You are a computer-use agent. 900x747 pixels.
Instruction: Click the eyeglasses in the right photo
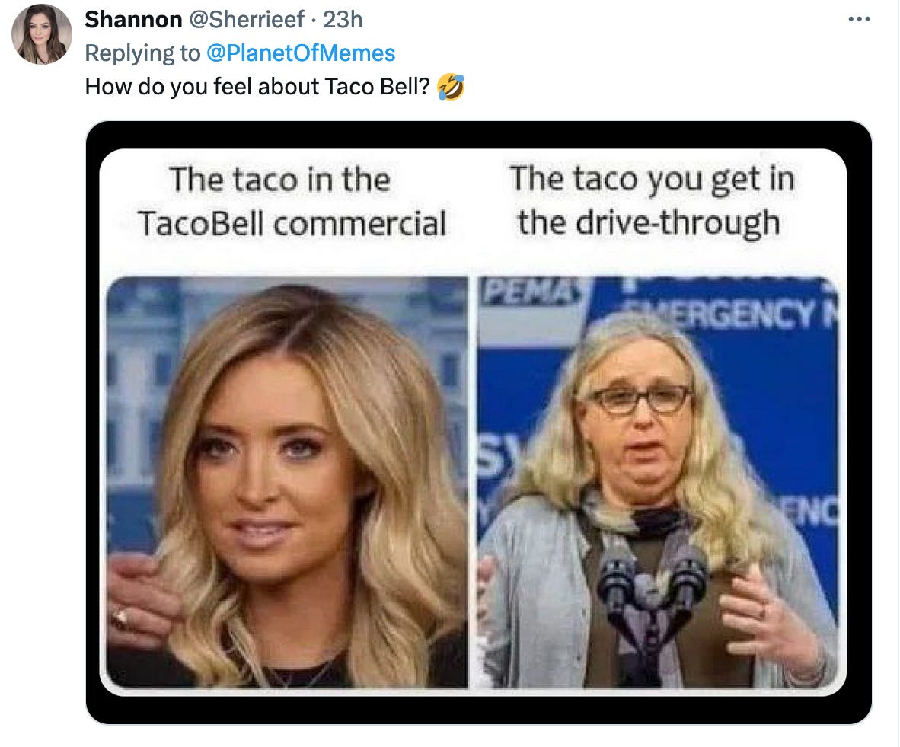pyautogui.click(x=640, y=399)
